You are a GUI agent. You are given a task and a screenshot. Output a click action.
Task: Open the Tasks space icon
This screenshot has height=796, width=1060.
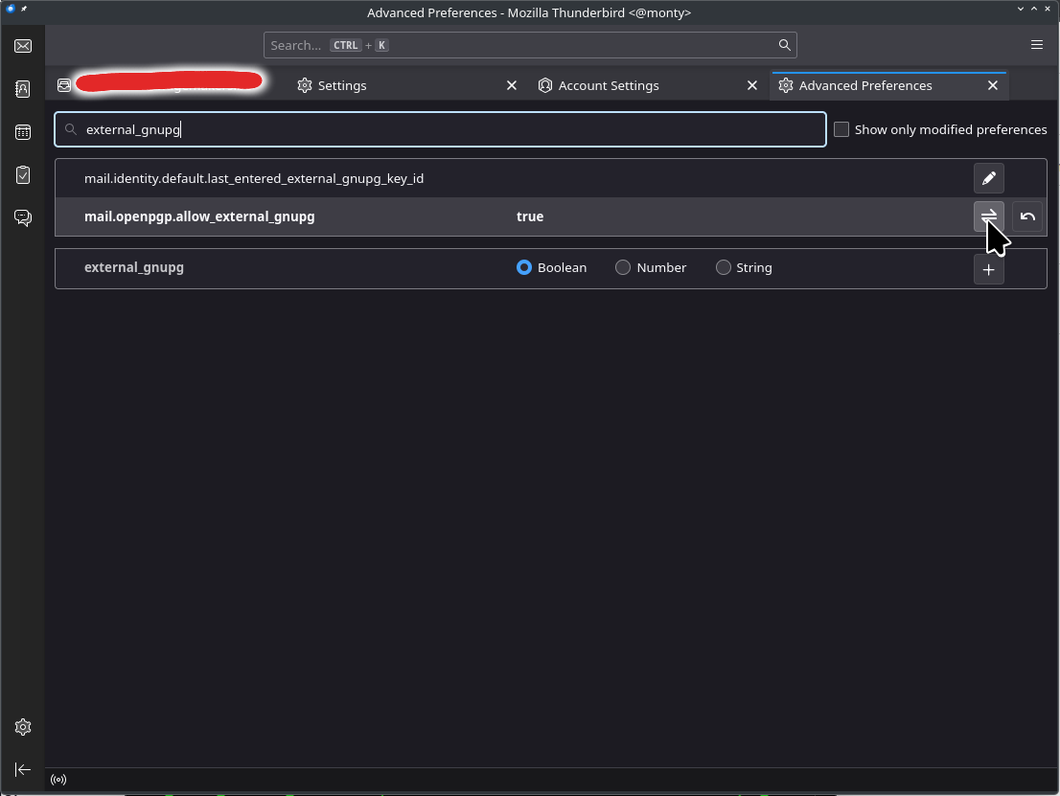point(23,174)
